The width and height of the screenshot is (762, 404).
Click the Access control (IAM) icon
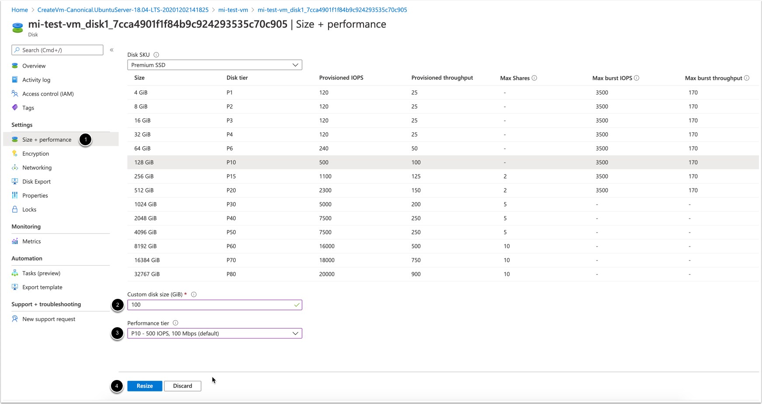[15, 94]
